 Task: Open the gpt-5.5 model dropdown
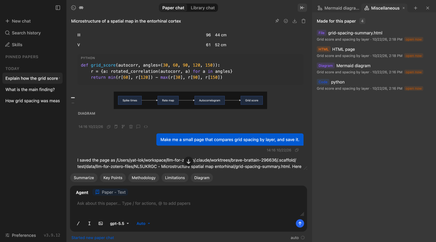click(x=119, y=223)
